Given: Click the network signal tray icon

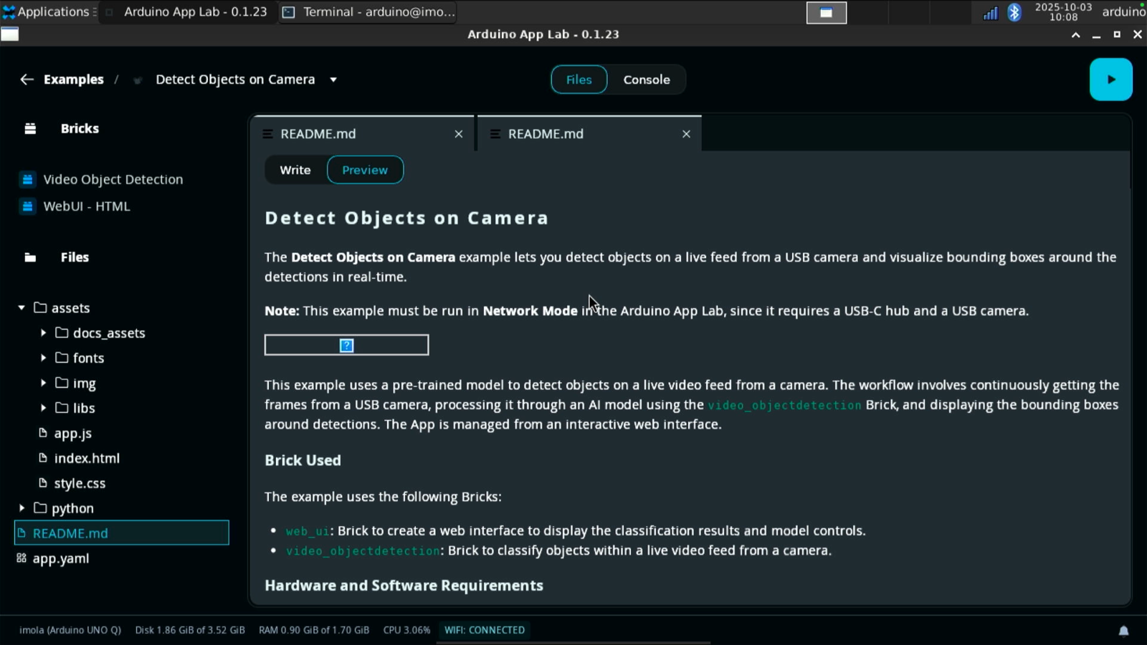Looking at the screenshot, I should [990, 13].
